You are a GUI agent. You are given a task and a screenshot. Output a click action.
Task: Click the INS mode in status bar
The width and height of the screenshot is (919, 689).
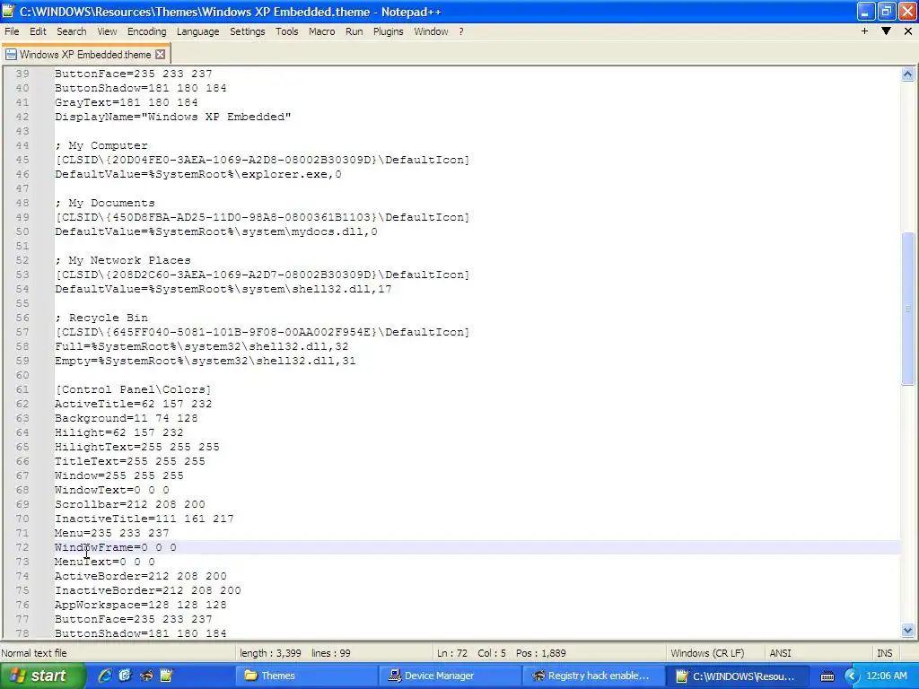[x=884, y=653]
